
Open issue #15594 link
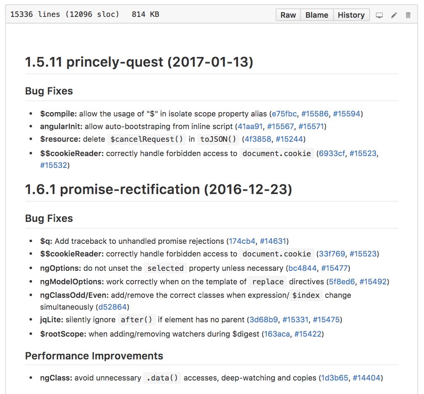point(347,113)
